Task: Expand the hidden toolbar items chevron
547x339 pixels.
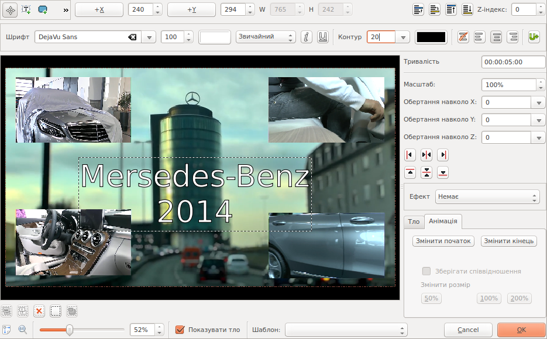Action: (x=66, y=10)
